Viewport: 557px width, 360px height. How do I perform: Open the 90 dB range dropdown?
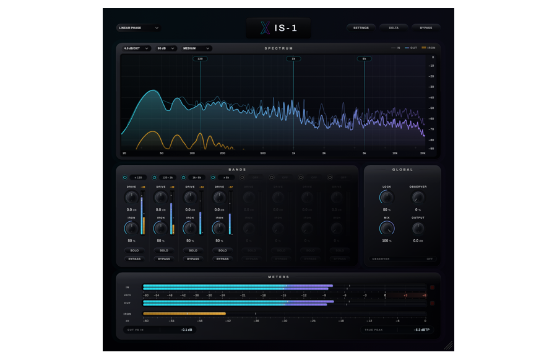click(166, 48)
